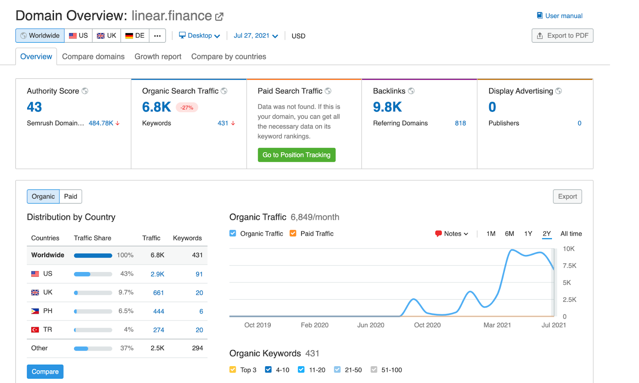Toggle the Top 3 keywords checkbox

pyautogui.click(x=233, y=369)
